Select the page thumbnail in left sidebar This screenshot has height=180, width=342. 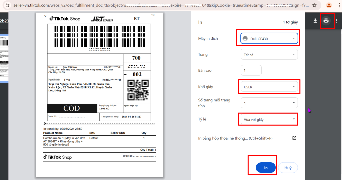click(x=4, y=57)
